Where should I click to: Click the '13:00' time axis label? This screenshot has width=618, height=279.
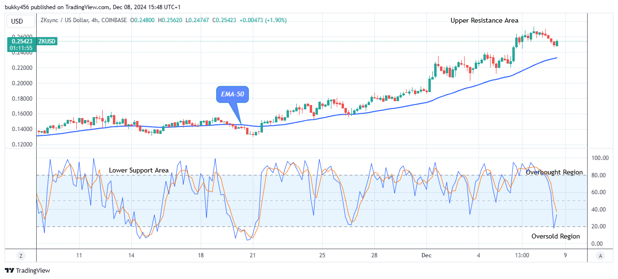(522, 255)
